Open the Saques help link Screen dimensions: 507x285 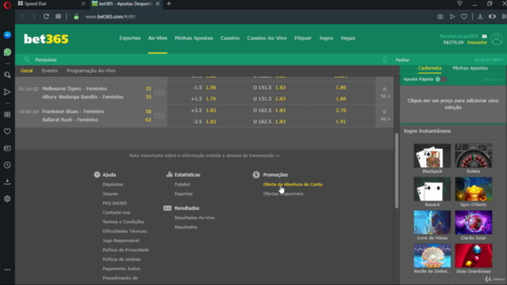[x=110, y=193]
